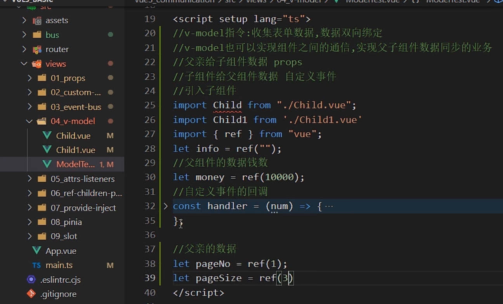Click the bus folder icon
This screenshot has width=503, height=304.
point(37,35)
